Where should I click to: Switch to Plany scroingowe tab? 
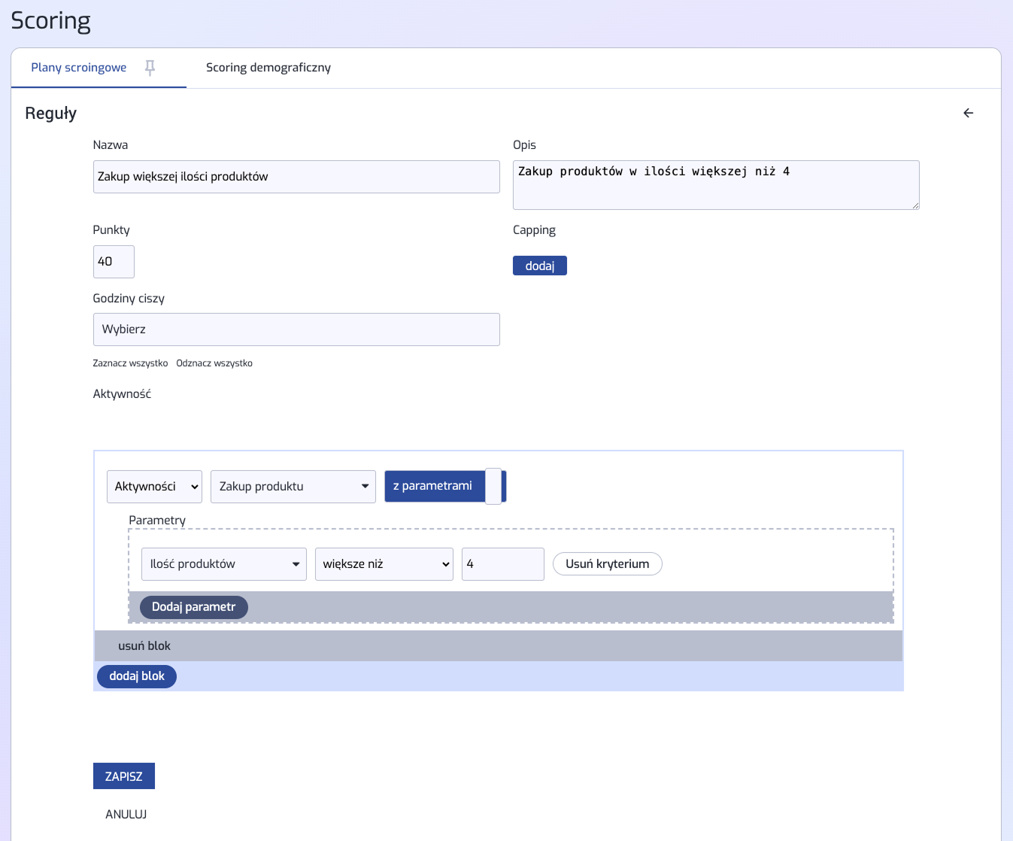point(78,68)
